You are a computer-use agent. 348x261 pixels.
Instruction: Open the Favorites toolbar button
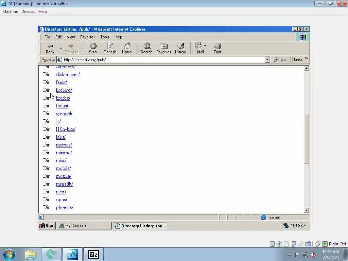pyautogui.click(x=164, y=48)
